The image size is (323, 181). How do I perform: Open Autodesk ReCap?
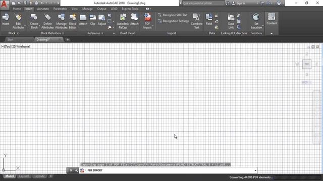(x=123, y=21)
